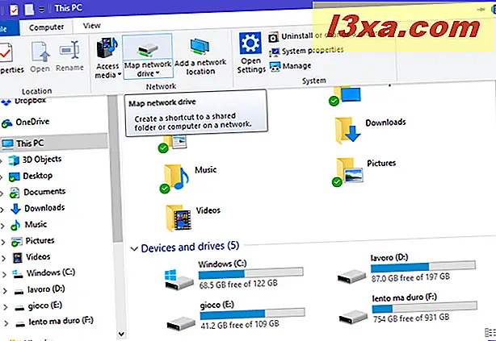Screen dimensions: 496x341
Task: Click the new folder quick access icon
Action: 29,9
